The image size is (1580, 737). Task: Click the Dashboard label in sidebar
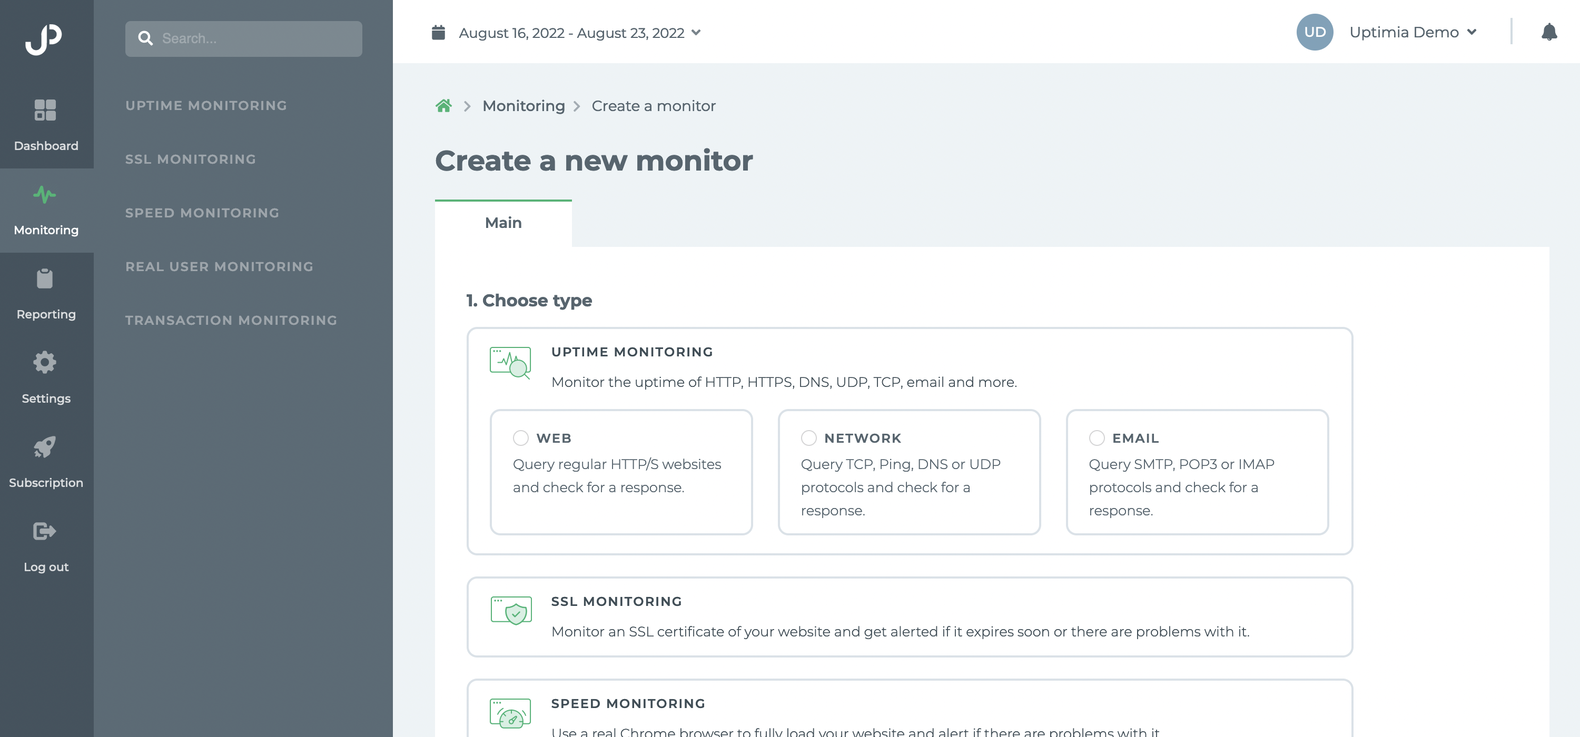pos(46,146)
